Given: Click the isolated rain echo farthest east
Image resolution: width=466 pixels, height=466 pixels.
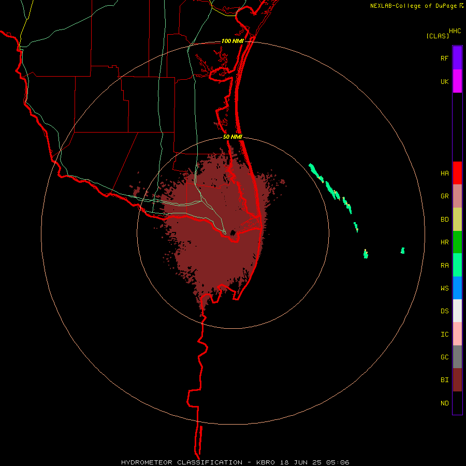Looking at the screenshot, I should pos(403,251).
